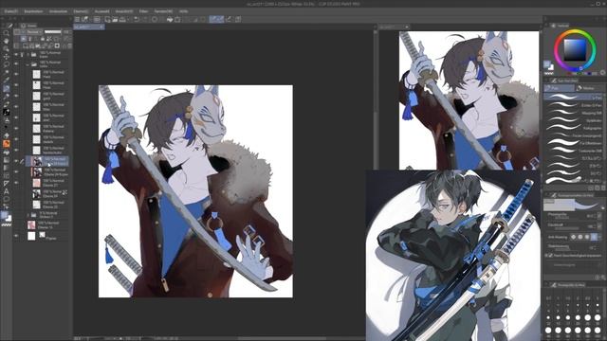Select the Eraser tool
This screenshot has height=341, width=607.
pyautogui.click(x=7, y=135)
